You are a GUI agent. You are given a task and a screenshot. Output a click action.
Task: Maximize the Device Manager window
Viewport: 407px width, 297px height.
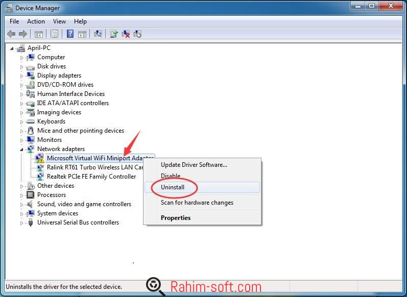[x=372, y=6]
